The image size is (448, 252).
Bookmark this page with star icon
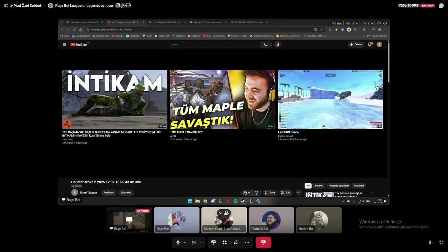tap(321, 29)
